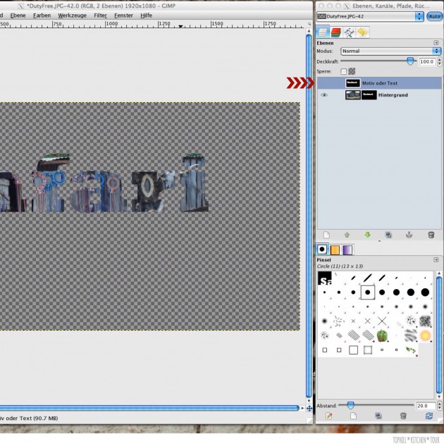Image resolution: width=444 pixels, height=444 pixels.
Task: Select the Circle (11) brush in outlined box
Action: [x=368, y=292]
